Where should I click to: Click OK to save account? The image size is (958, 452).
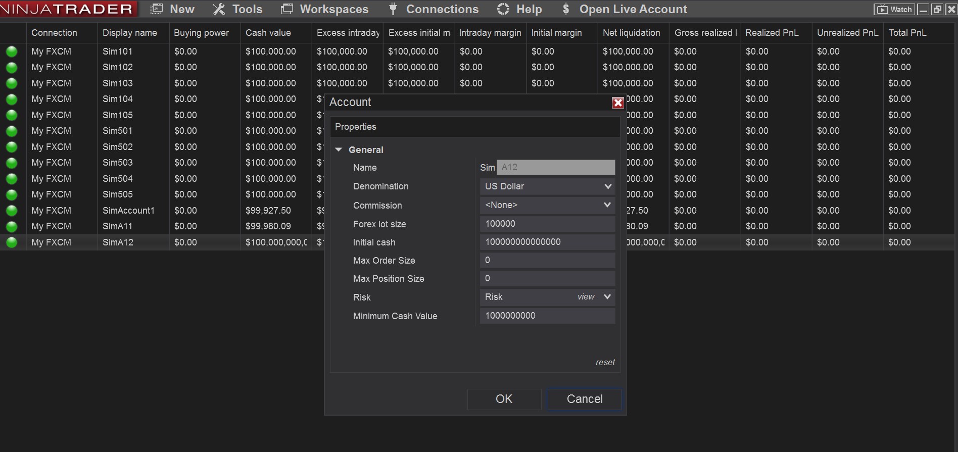coord(504,399)
